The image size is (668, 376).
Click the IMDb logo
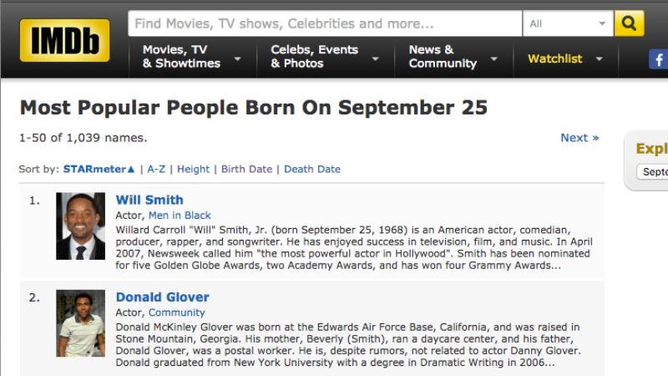[x=65, y=40]
